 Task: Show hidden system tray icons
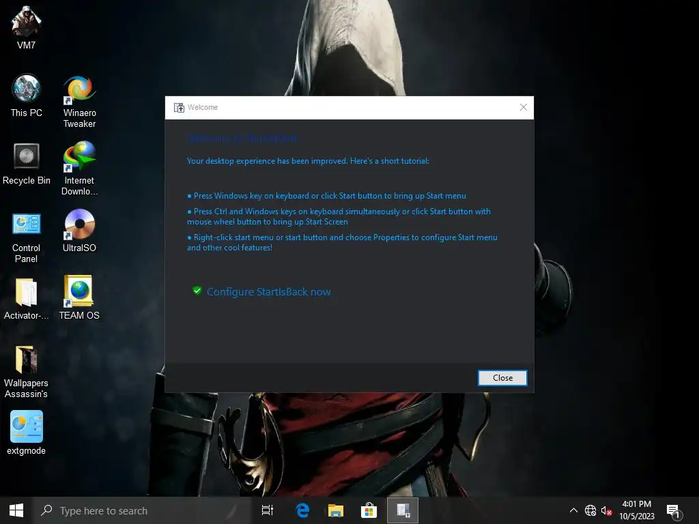click(x=573, y=510)
